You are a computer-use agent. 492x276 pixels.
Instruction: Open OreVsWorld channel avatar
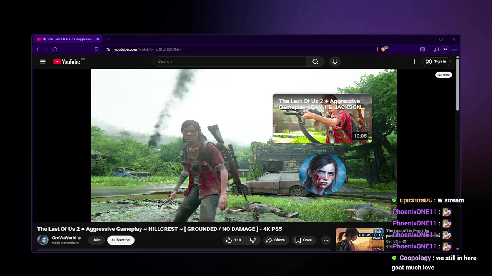[x=43, y=240]
